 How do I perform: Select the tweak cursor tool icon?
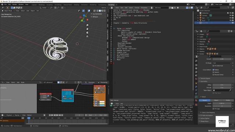(7, 8)
